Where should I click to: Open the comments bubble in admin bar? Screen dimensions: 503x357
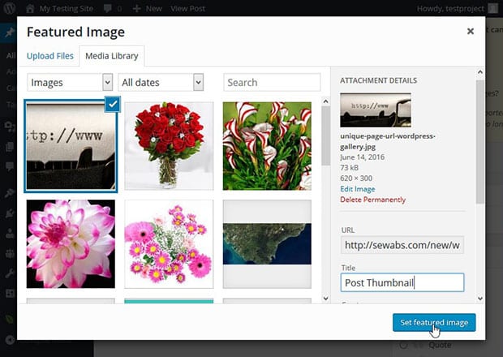108,8
